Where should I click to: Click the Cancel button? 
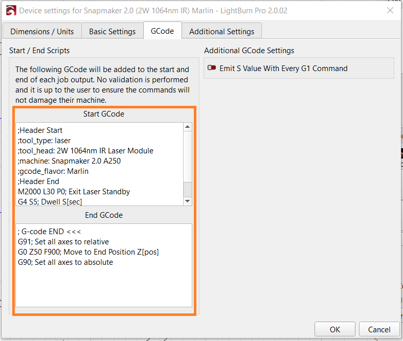pyautogui.click(x=379, y=329)
